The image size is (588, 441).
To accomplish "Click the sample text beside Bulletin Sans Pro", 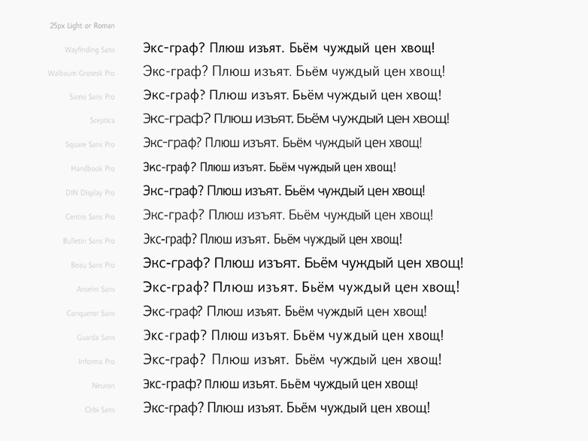I will [x=273, y=240].
